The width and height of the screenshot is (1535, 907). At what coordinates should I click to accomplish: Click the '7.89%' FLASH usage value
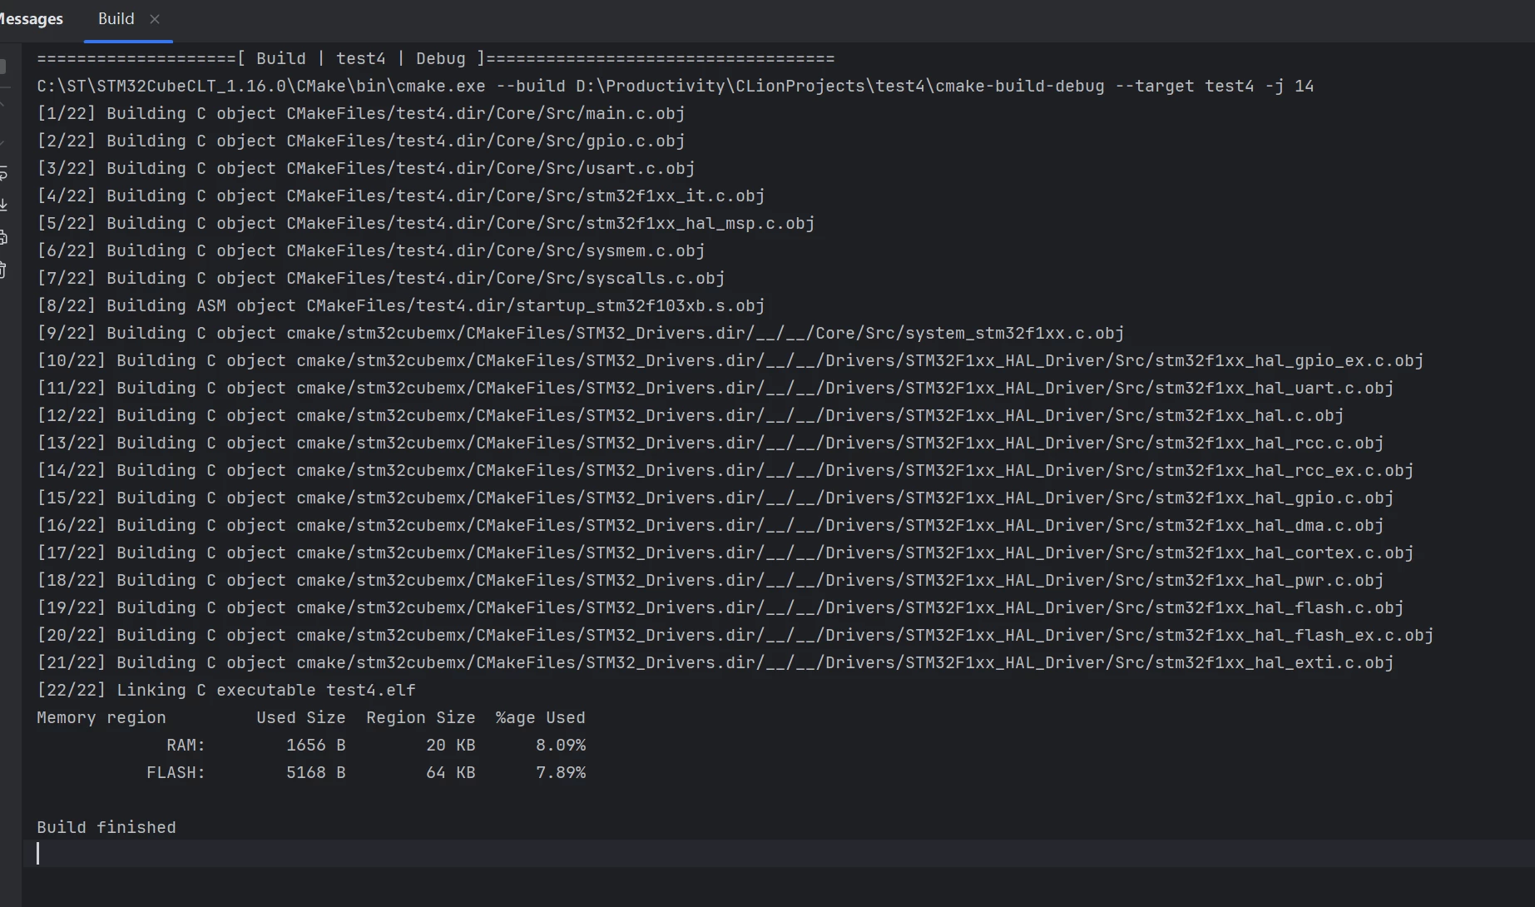tap(560, 773)
